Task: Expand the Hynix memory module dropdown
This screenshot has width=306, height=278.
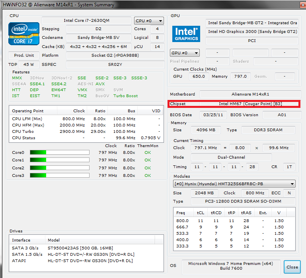Action: tap(234, 184)
